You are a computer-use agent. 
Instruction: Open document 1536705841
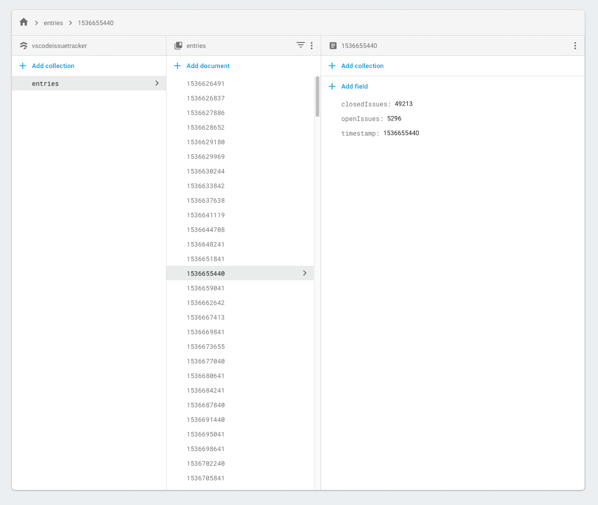click(x=206, y=478)
